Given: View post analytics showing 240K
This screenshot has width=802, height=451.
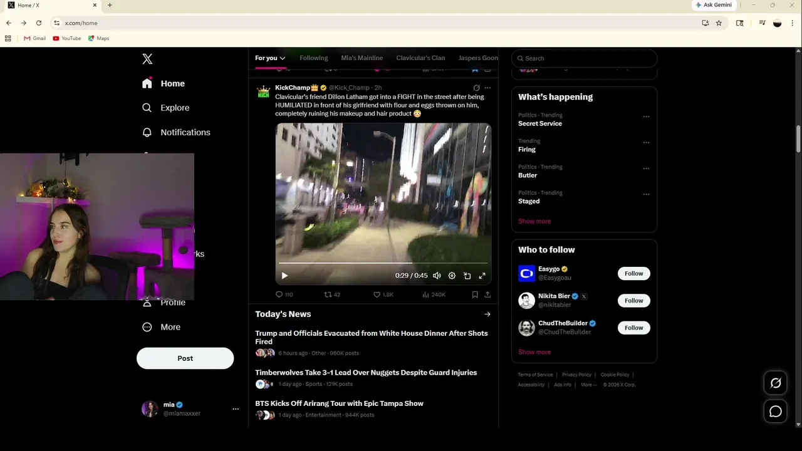Looking at the screenshot, I should [434, 294].
